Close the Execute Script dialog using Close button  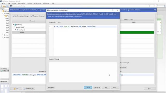(115, 88)
